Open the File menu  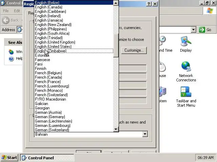click(x=6, y=11)
